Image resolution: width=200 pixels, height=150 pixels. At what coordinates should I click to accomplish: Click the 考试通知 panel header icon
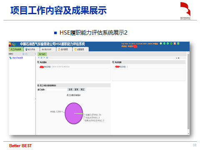pyautogui.click(x=38, y=62)
